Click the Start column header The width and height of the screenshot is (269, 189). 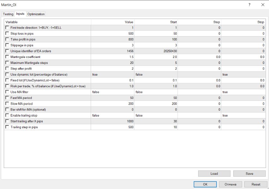coord(156,22)
